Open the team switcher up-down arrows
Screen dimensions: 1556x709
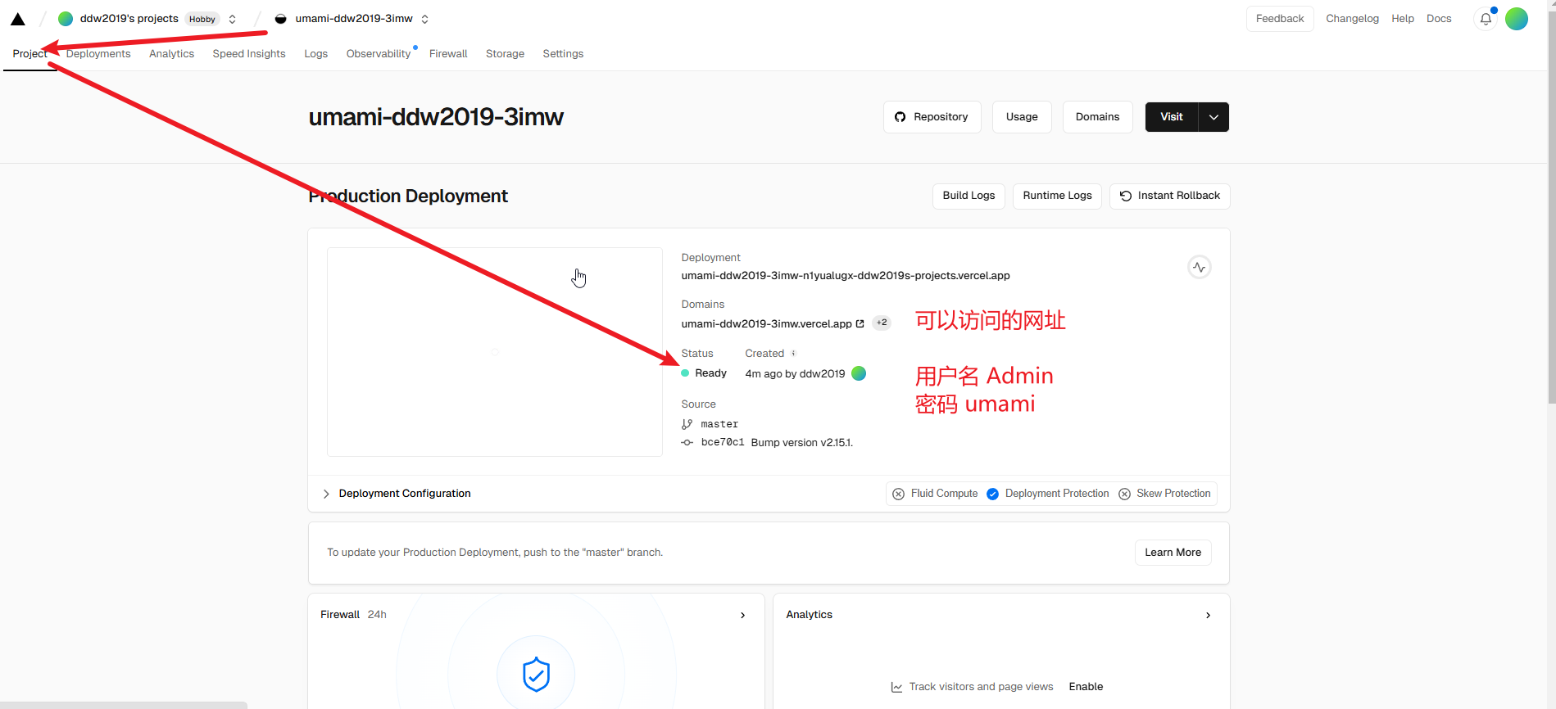(x=233, y=19)
